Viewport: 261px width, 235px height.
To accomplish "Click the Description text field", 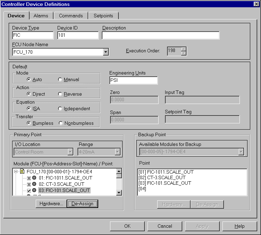I will pos(161,35).
